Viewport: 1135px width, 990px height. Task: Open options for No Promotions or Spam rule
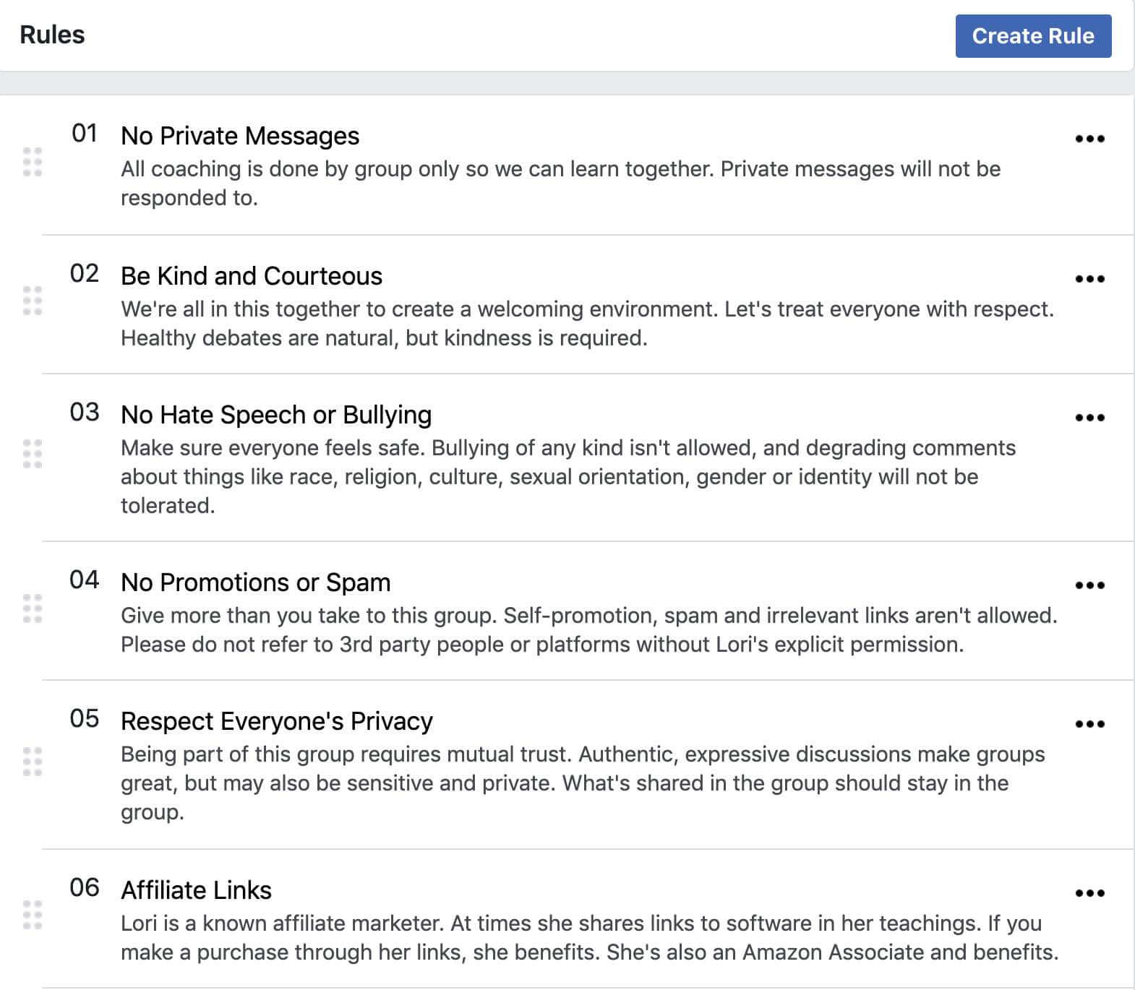[x=1089, y=585]
